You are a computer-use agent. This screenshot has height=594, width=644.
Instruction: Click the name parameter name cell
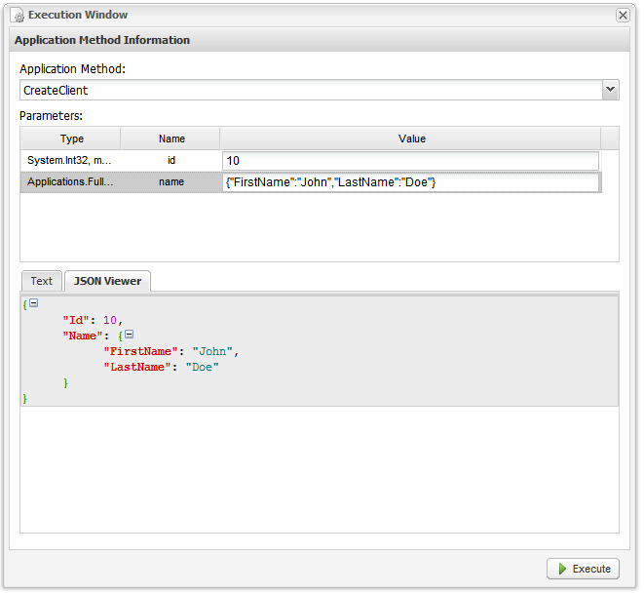coord(171,182)
